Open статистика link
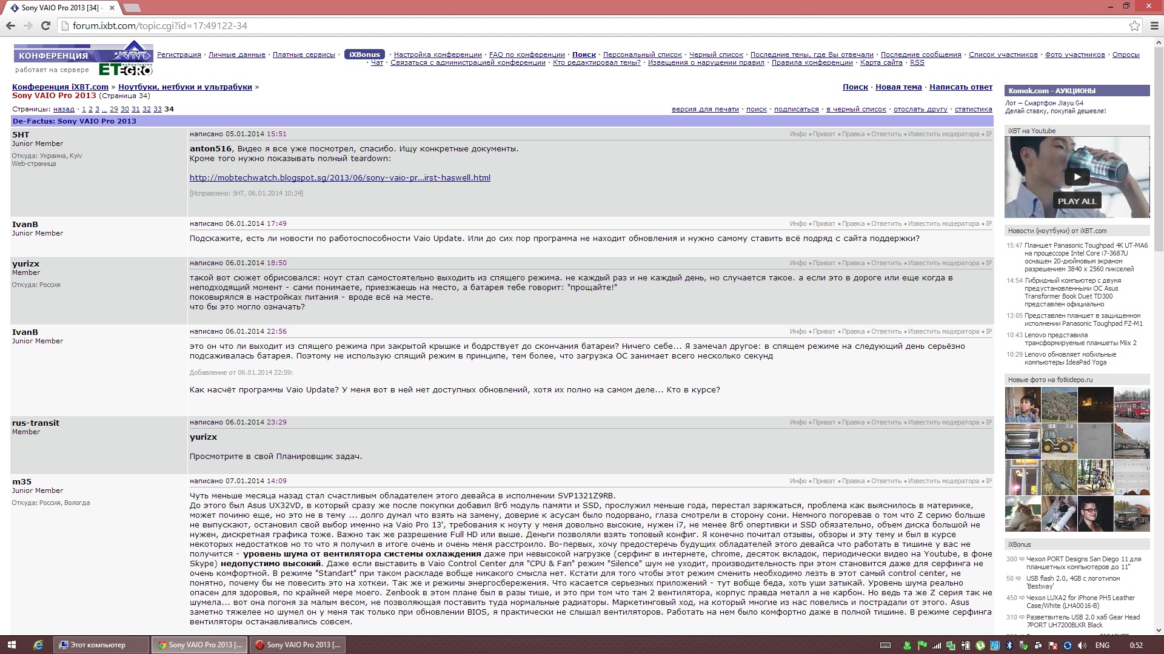Image resolution: width=1164 pixels, height=654 pixels. [974, 110]
